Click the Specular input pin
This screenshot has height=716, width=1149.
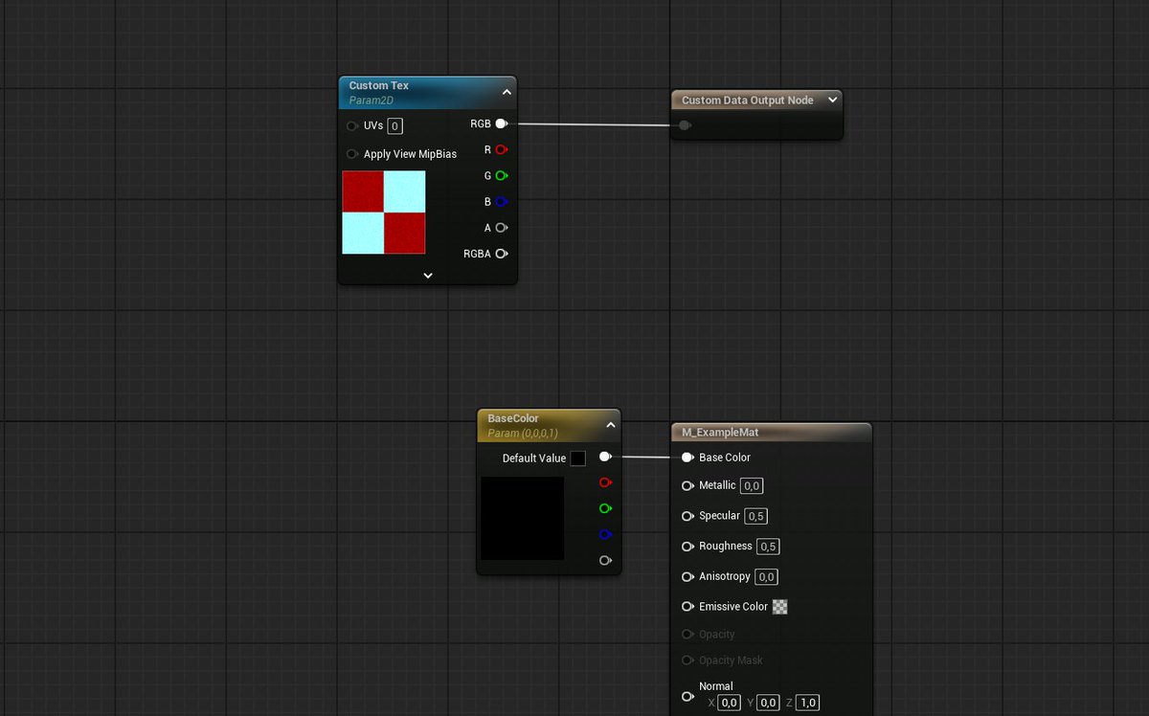coord(687,516)
